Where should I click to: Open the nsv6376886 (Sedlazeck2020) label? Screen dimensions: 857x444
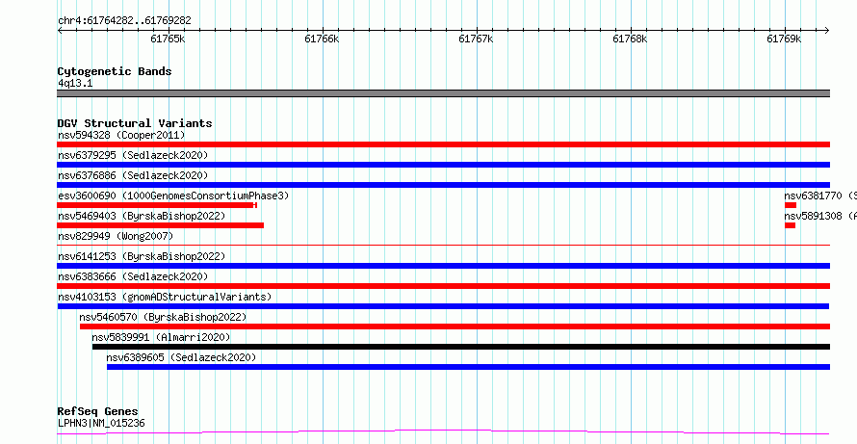(x=133, y=175)
